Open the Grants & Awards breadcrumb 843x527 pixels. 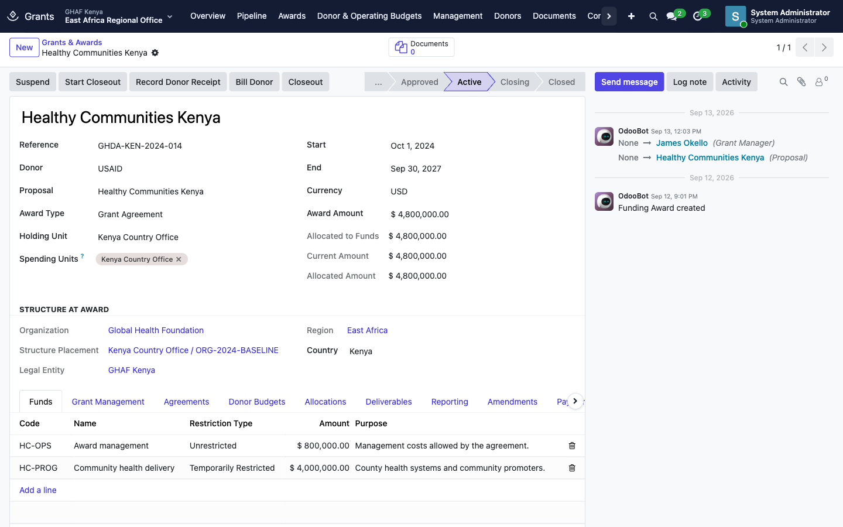(72, 42)
